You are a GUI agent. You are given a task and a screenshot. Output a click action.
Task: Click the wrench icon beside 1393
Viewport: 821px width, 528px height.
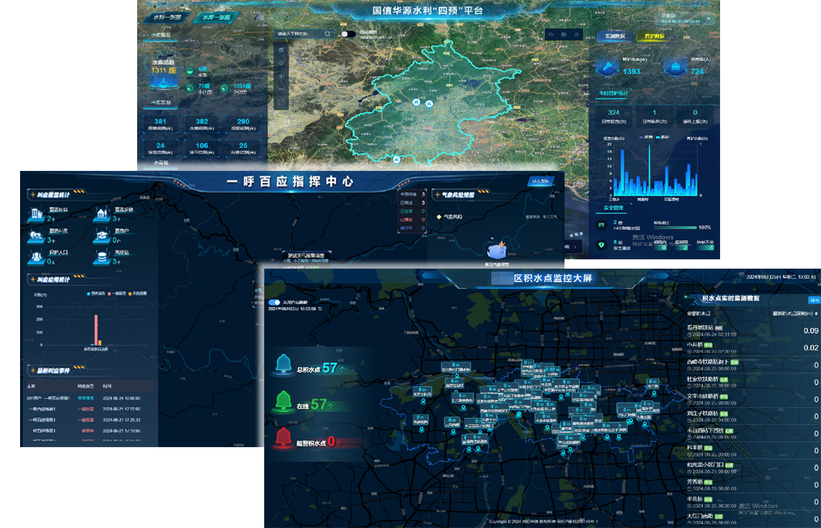(608, 68)
